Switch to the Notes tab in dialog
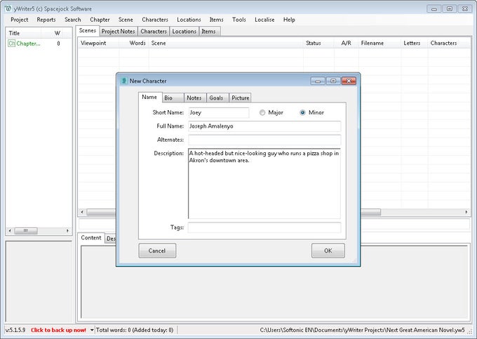The width and height of the screenshot is (477, 339). click(x=195, y=98)
